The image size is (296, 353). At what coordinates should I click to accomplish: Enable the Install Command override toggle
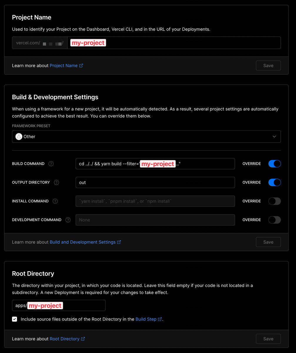coord(275,201)
